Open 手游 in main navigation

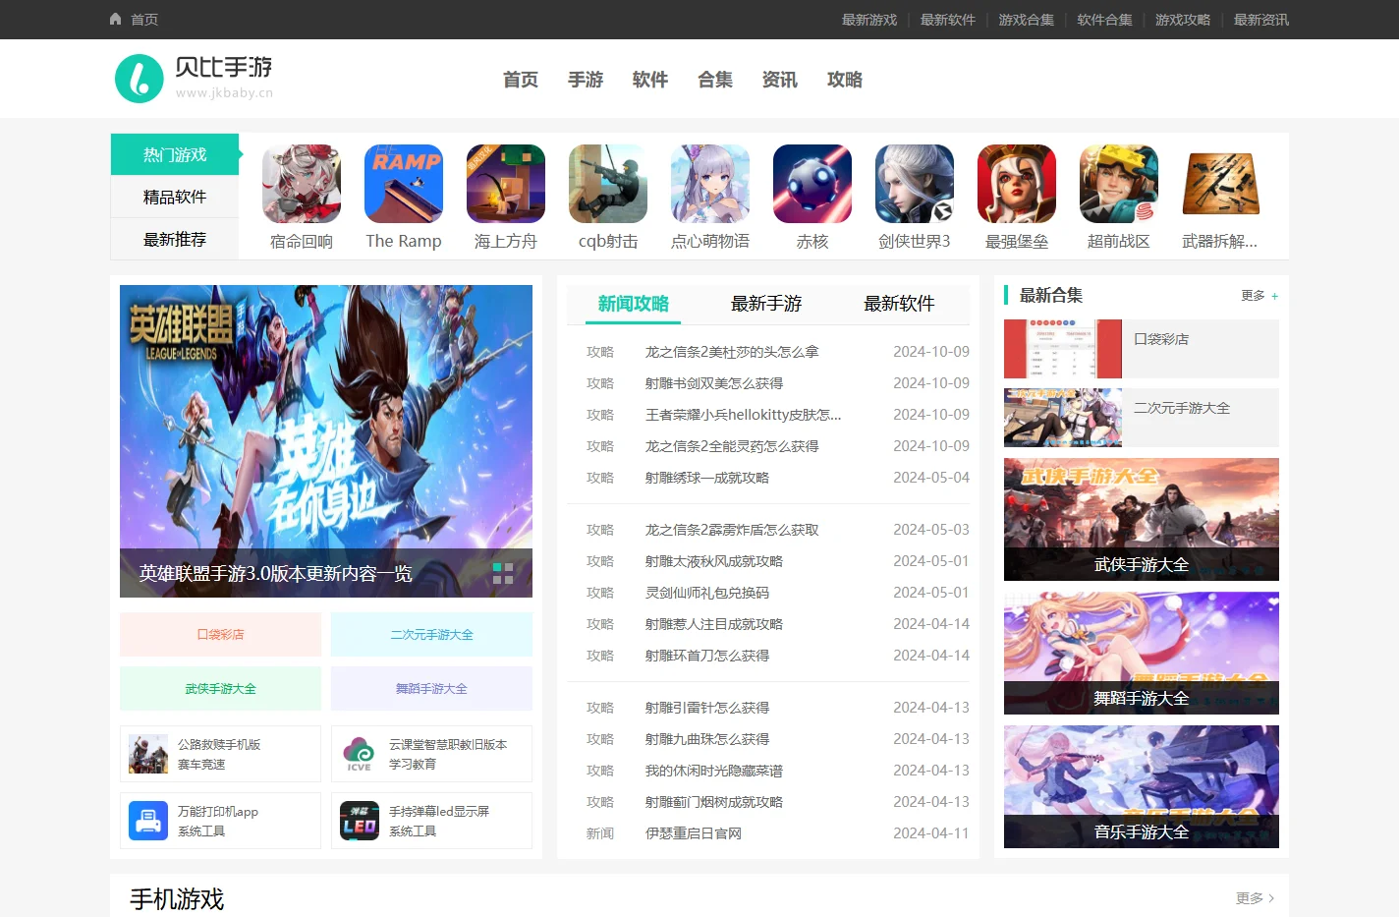586,80
